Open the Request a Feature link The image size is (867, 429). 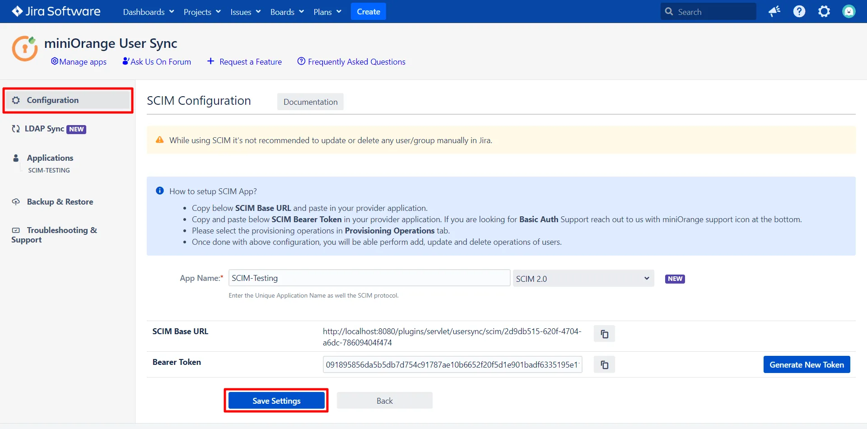[x=244, y=61]
